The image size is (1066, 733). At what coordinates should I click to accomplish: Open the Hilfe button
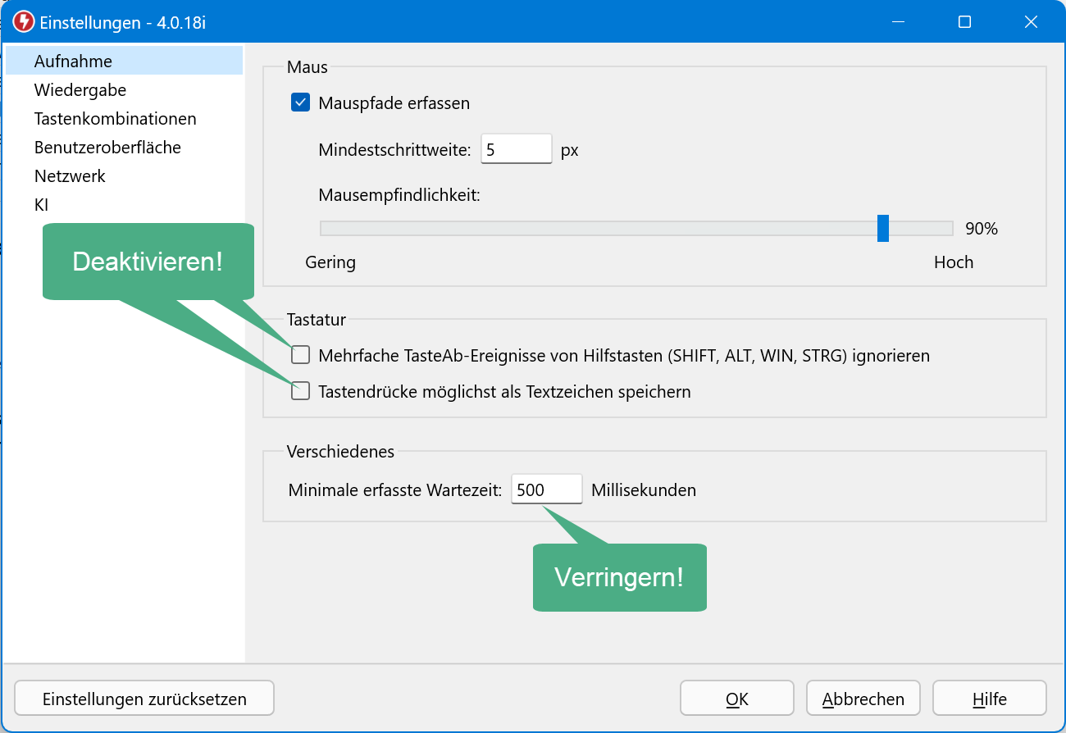[x=989, y=699]
